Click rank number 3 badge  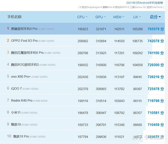(8, 52)
